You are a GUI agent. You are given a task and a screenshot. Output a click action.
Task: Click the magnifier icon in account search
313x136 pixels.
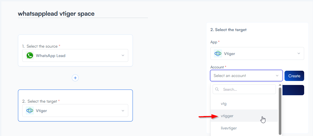(x=217, y=89)
